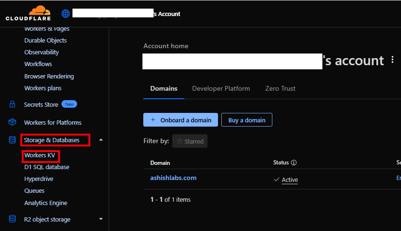Click the R2 object storage icon
401x231 pixels.
12,219
